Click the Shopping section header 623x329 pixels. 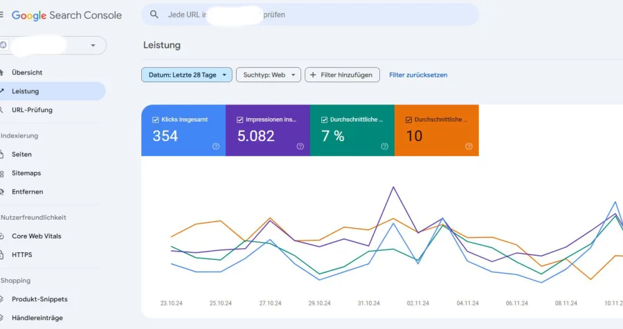[x=15, y=281]
